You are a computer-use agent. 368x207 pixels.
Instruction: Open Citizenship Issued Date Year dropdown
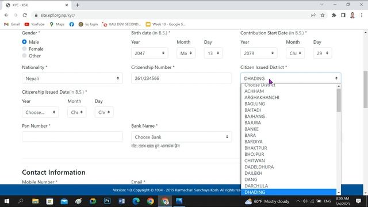click(x=40, y=112)
